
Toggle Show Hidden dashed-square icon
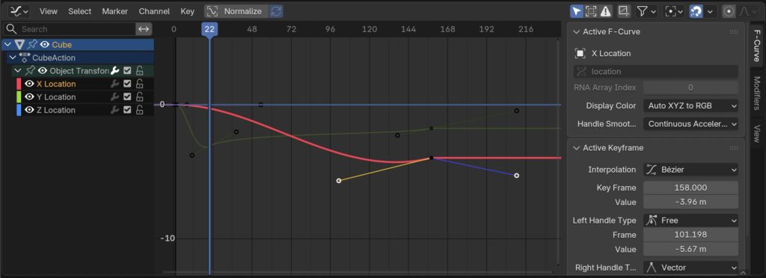pyautogui.click(x=591, y=11)
